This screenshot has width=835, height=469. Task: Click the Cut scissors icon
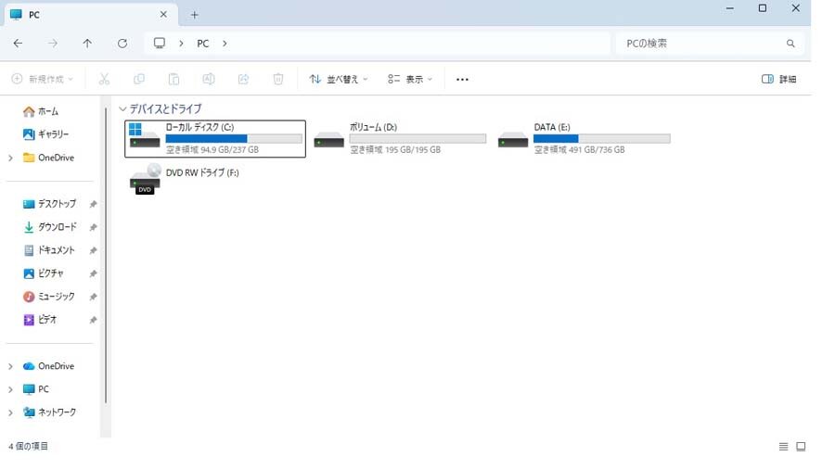[x=104, y=79]
